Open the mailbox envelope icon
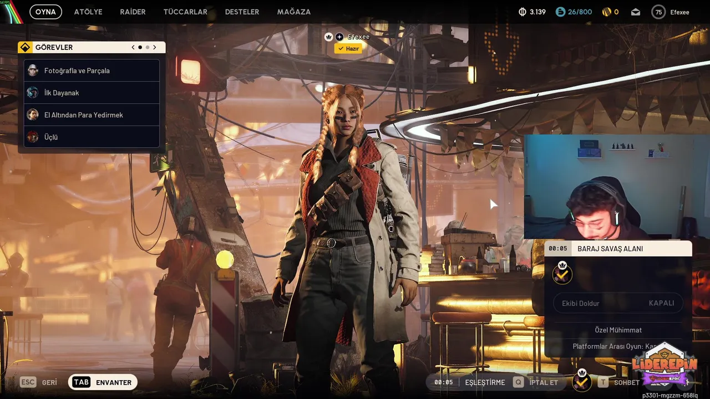Screen dimensions: 710x399 [x=636, y=12]
